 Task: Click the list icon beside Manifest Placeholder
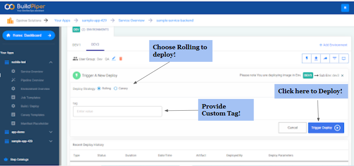[x=13, y=123]
